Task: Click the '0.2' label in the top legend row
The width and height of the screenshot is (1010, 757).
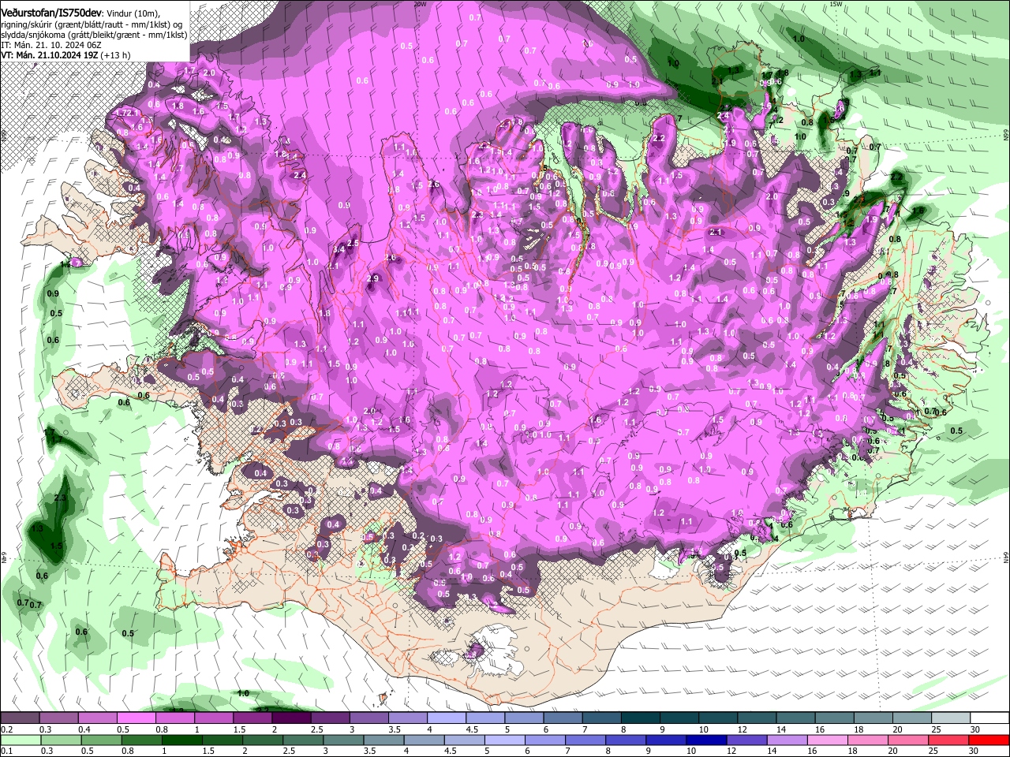Action: coord(7,729)
